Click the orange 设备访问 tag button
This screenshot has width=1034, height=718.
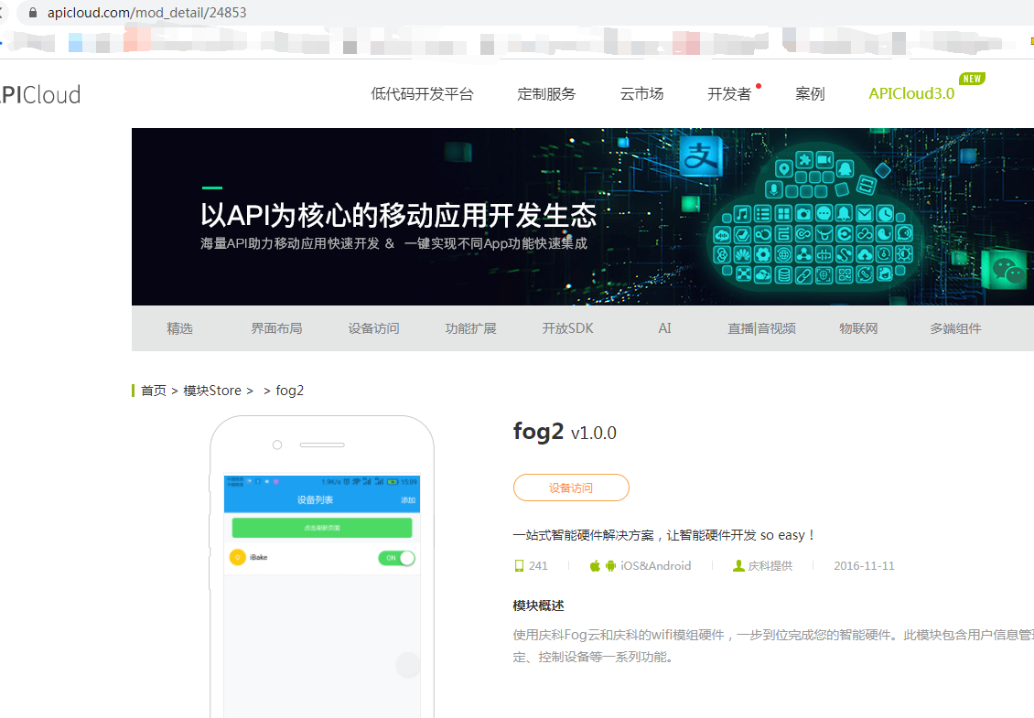click(x=571, y=488)
